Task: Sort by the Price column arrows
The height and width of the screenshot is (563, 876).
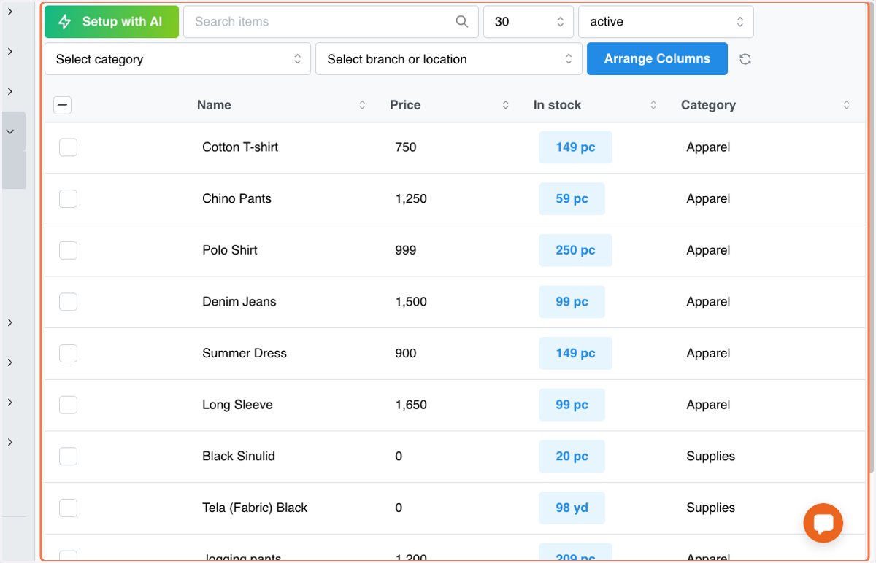Action: click(505, 105)
